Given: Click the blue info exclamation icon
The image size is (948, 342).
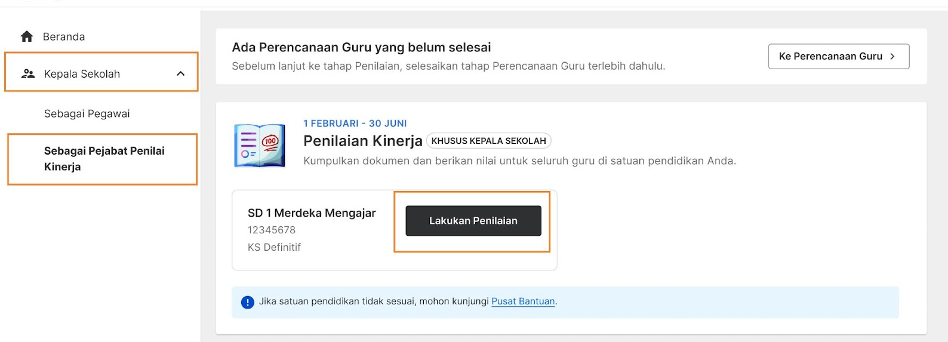Looking at the screenshot, I should (x=247, y=302).
